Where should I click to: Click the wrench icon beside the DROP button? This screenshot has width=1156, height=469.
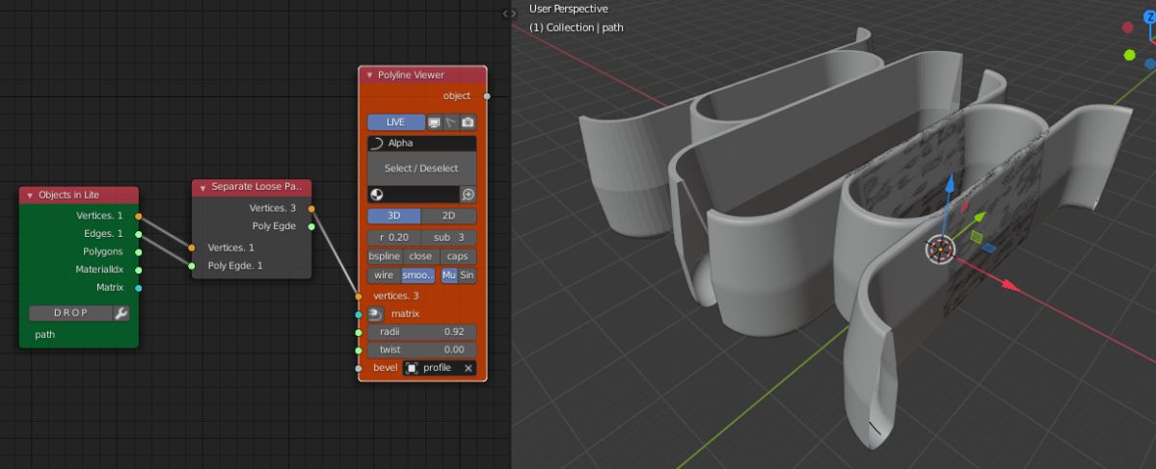pyautogui.click(x=121, y=313)
